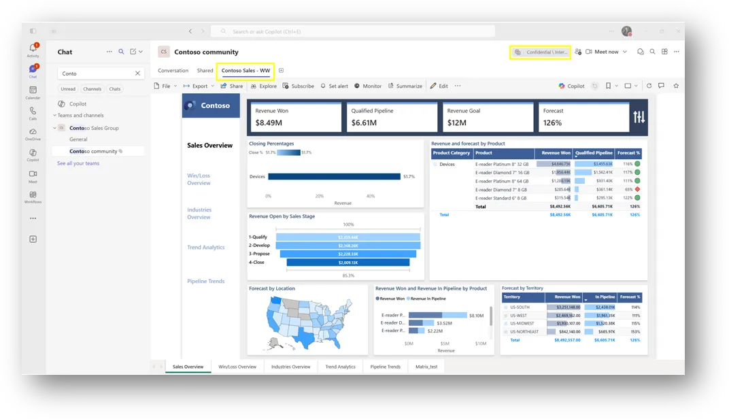This screenshot has width=729, height=419.
Task: Open Win/Loss Overview bottom page tab
Action: [x=237, y=367]
